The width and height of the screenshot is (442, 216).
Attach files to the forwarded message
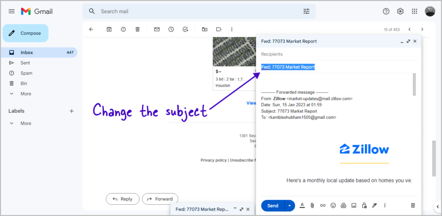click(313, 205)
